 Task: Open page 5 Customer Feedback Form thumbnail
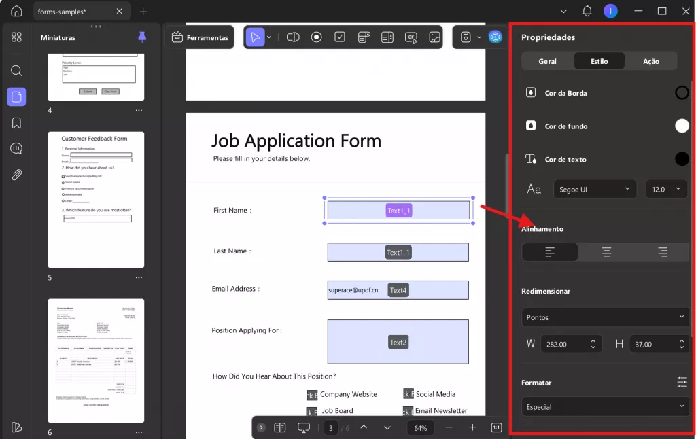point(96,199)
